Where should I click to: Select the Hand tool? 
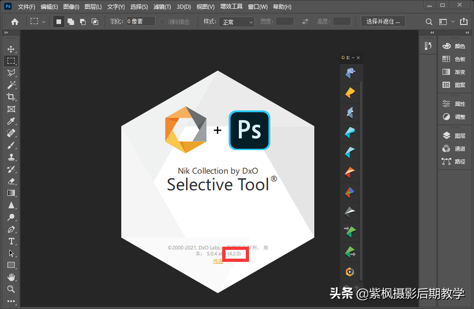click(11, 277)
